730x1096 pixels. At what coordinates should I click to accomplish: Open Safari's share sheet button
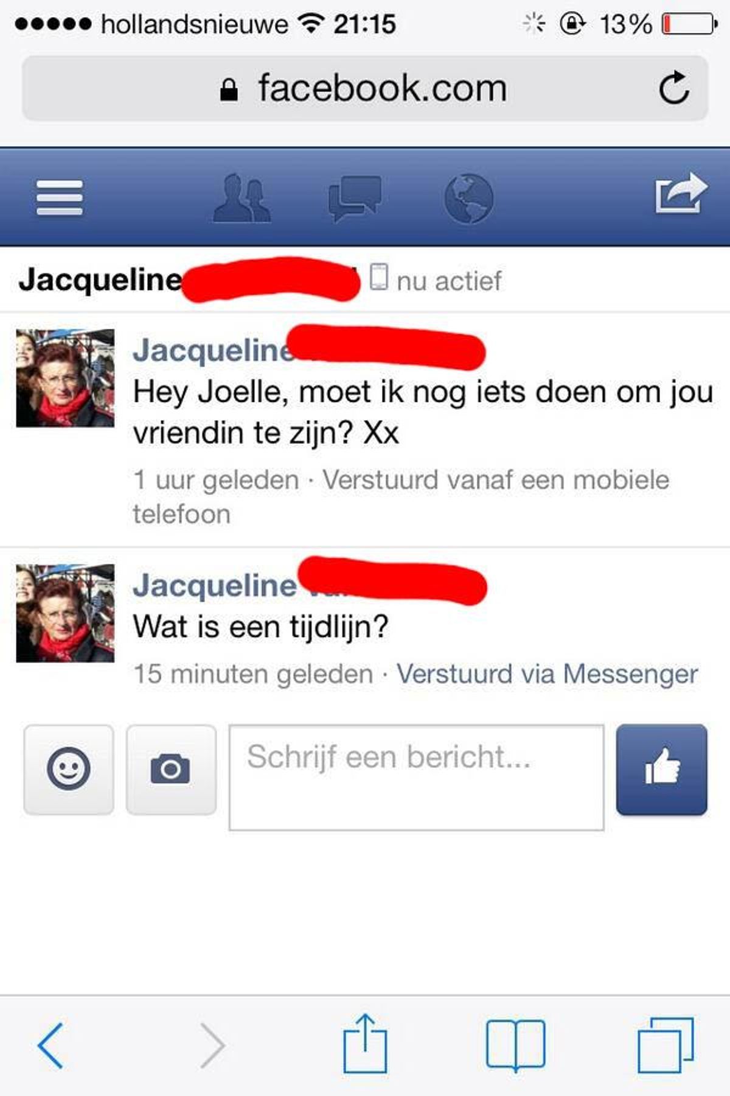365,1043
